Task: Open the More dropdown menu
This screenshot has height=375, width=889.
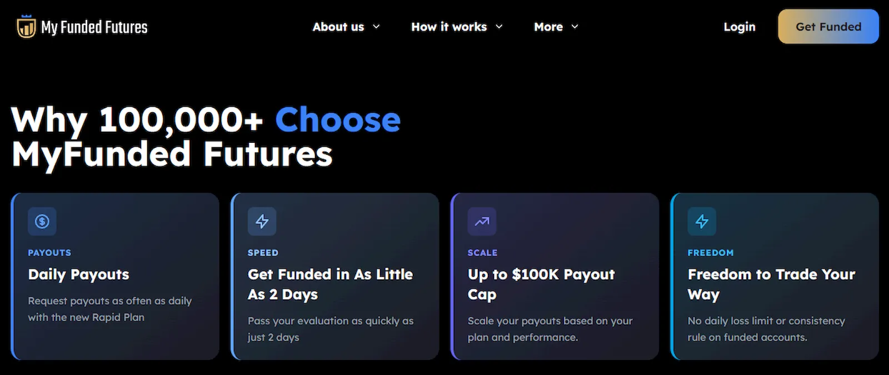Action: (x=556, y=27)
